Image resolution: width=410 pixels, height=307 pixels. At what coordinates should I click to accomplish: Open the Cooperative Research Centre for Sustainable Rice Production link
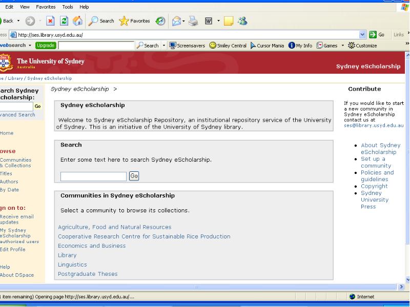pos(144,236)
